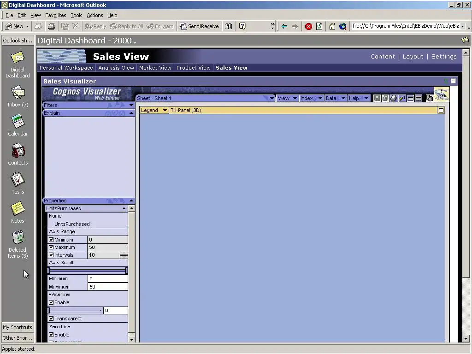Screen dimensions: 472x354
Task: Open the Notes shortcut
Action: pos(18,212)
